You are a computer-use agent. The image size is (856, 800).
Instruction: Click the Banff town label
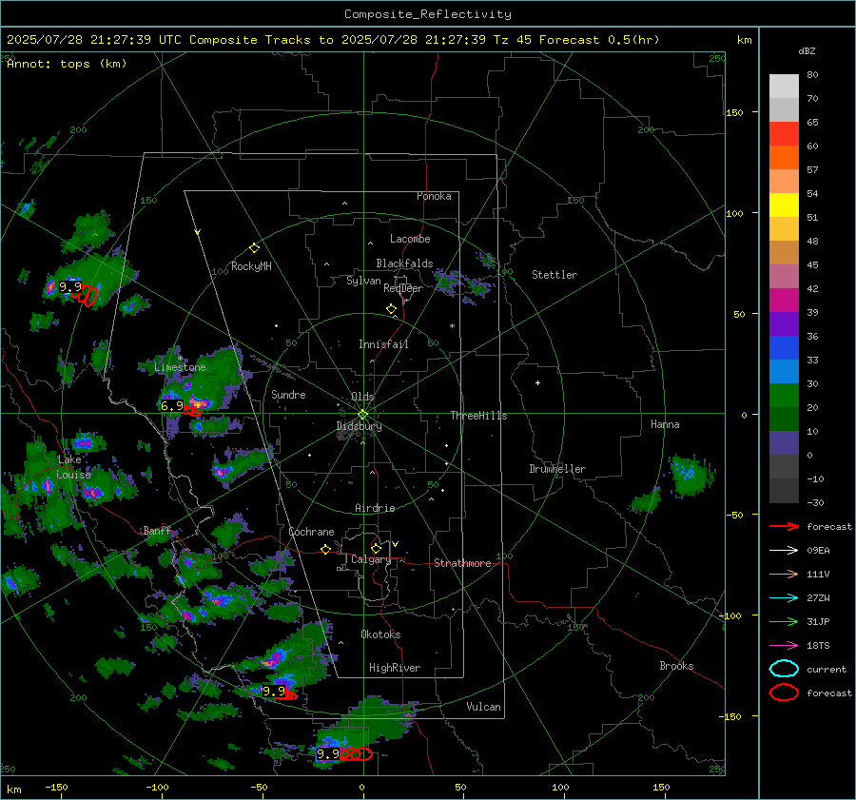tap(157, 531)
